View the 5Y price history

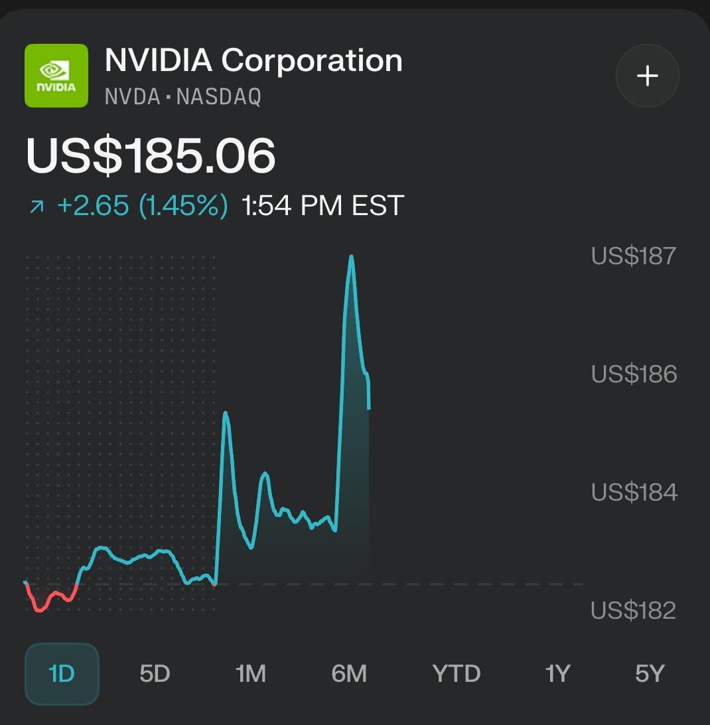click(649, 674)
